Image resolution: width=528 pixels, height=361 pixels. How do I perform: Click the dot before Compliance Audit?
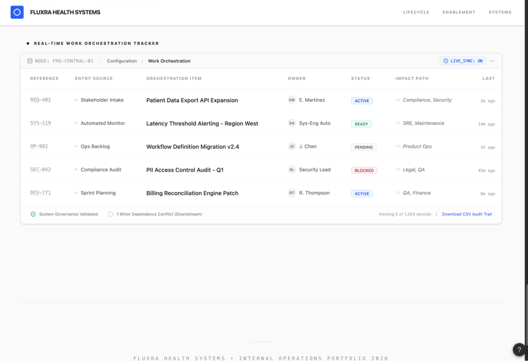(76, 170)
